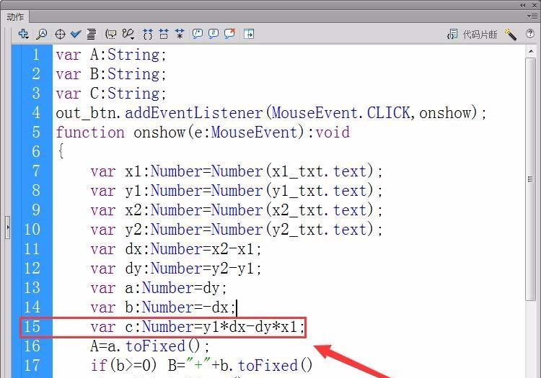Click 'var c:Number=y1*dx-dy*x1;' line
The image size is (541, 378).
tap(198, 327)
